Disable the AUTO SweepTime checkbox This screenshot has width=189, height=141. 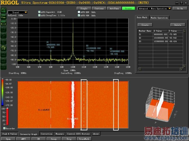(40, 15)
